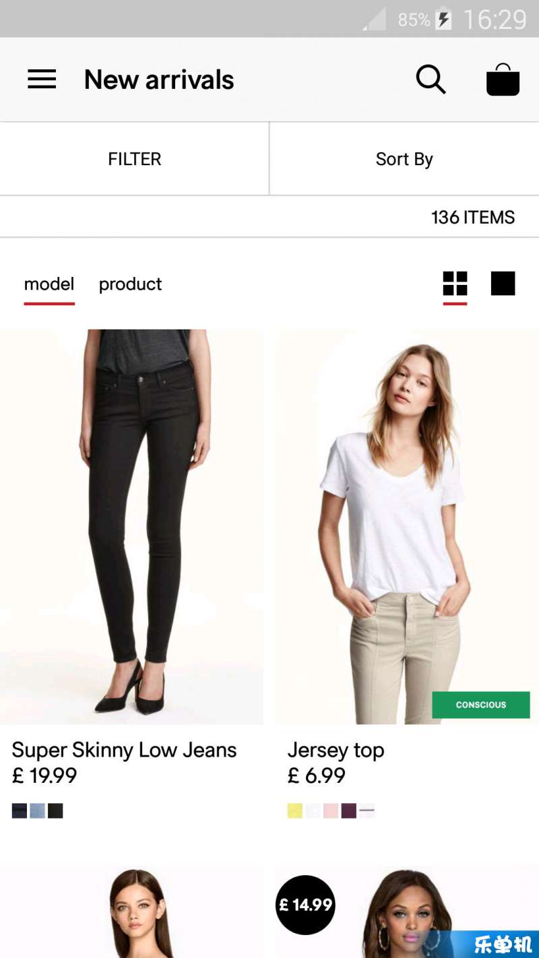Tap the £ 14.99 price badge
539x958 pixels.
[306, 905]
